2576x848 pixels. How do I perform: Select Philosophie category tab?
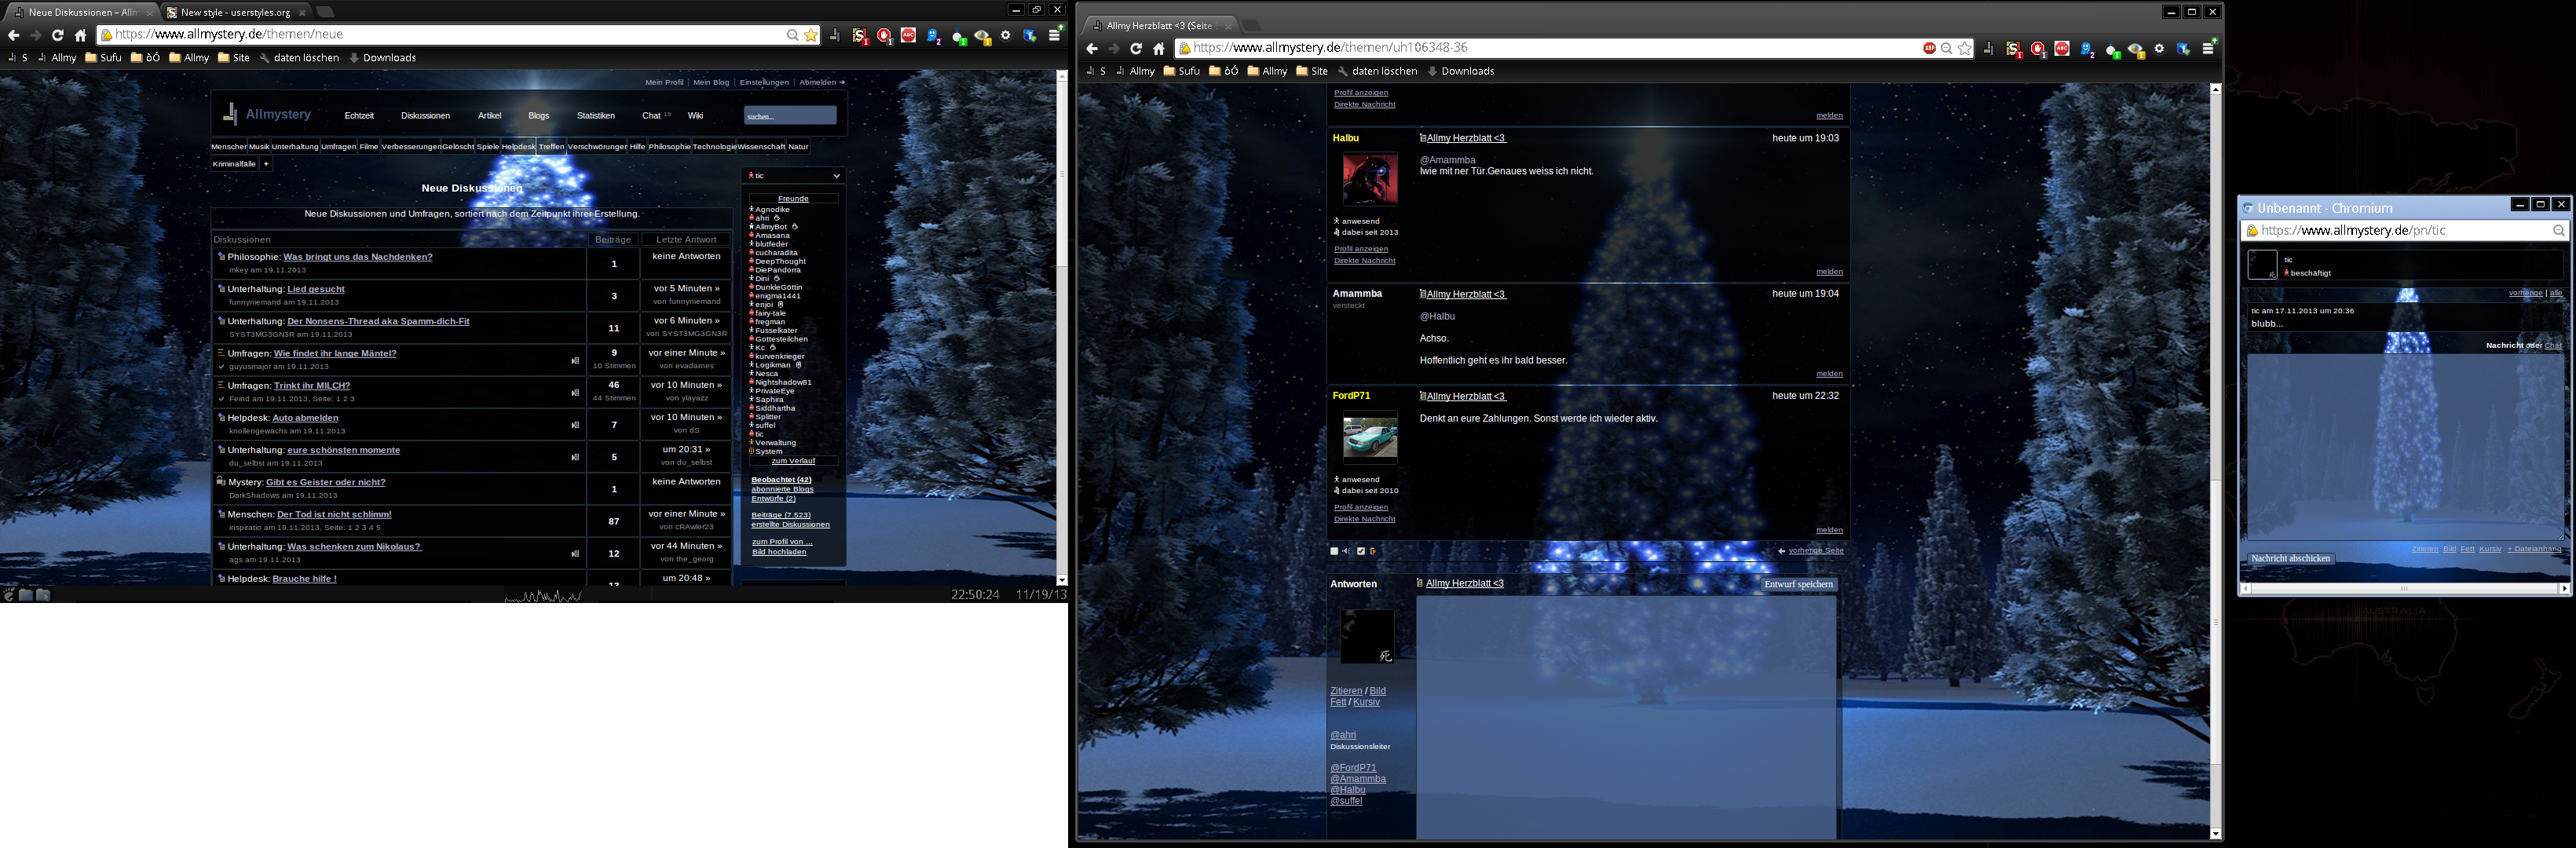coord(669,147)
